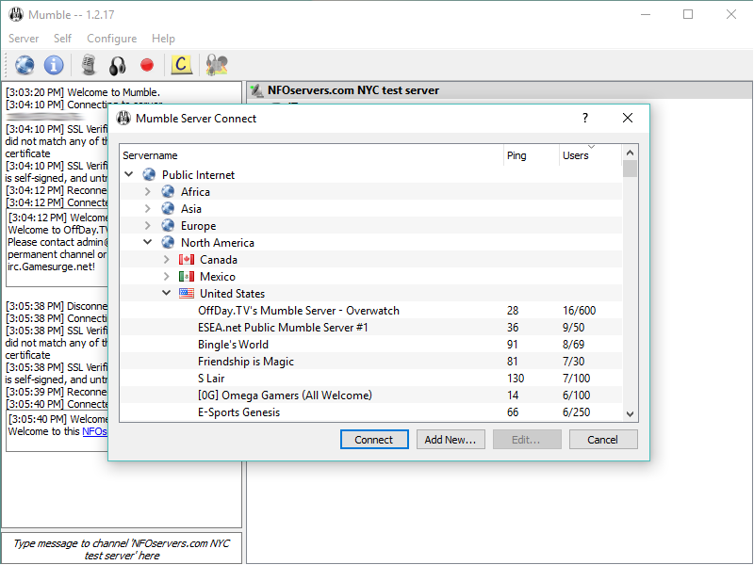Select the E-Sports Genesis server
754x565 pixels.
pyautogui.click(x=238, y=412)
